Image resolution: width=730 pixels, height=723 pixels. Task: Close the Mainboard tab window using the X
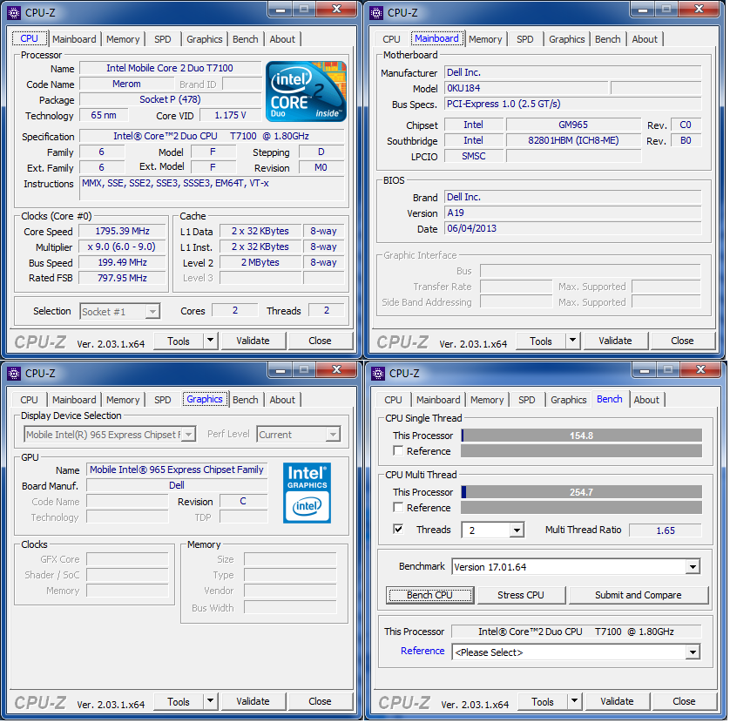coord(699,10)
